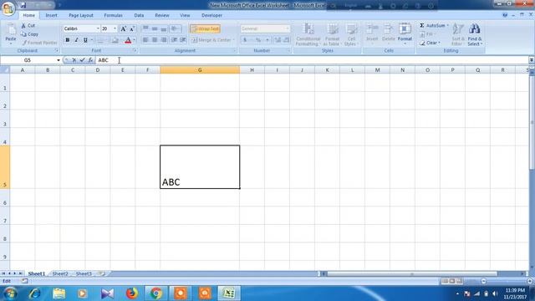Select the Sheet3 worksheet tab
This screenshot has height=301, width=535.
(84, 273)
